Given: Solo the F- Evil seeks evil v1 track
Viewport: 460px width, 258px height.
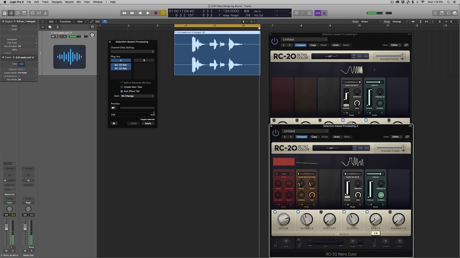Looking at the screenshot, I should [x=57, y=37].
